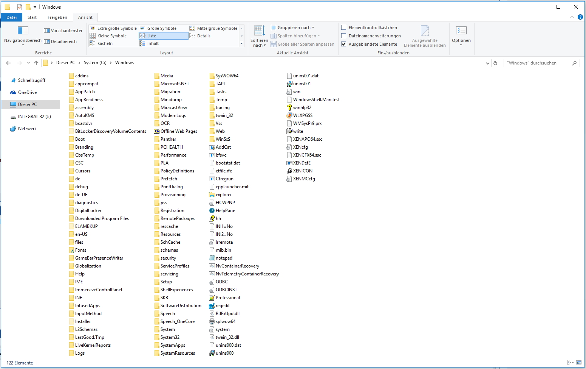Screen dimensions: 586x369
Task: Switch to the Start ribbon tab
Action: click(32, 17)
